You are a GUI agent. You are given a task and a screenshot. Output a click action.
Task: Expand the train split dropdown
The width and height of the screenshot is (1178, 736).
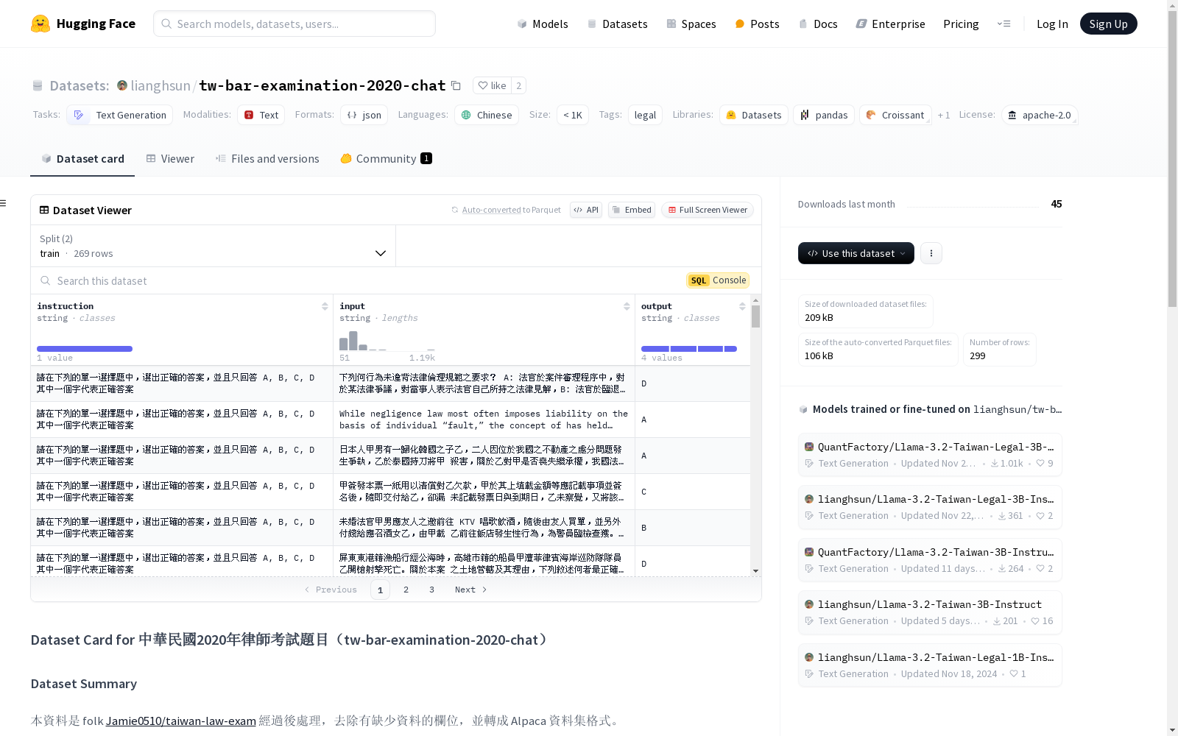pyautogui.click(x=214, y=246)
